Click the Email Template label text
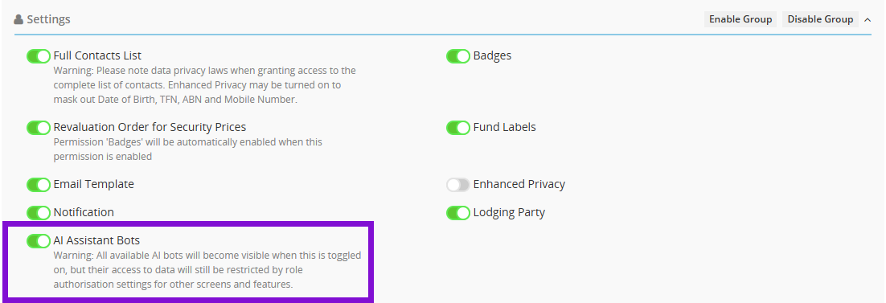The image size is (886, 303). pyautogui.click(x=94, y=184)
